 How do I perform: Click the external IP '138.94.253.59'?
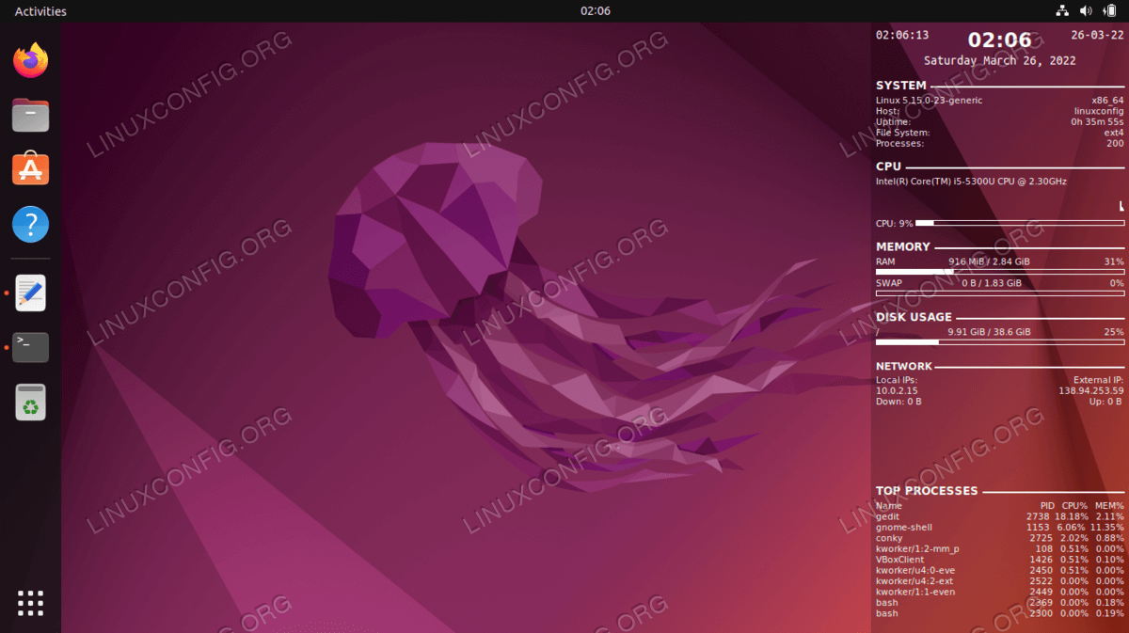(x=1091, y=390)
